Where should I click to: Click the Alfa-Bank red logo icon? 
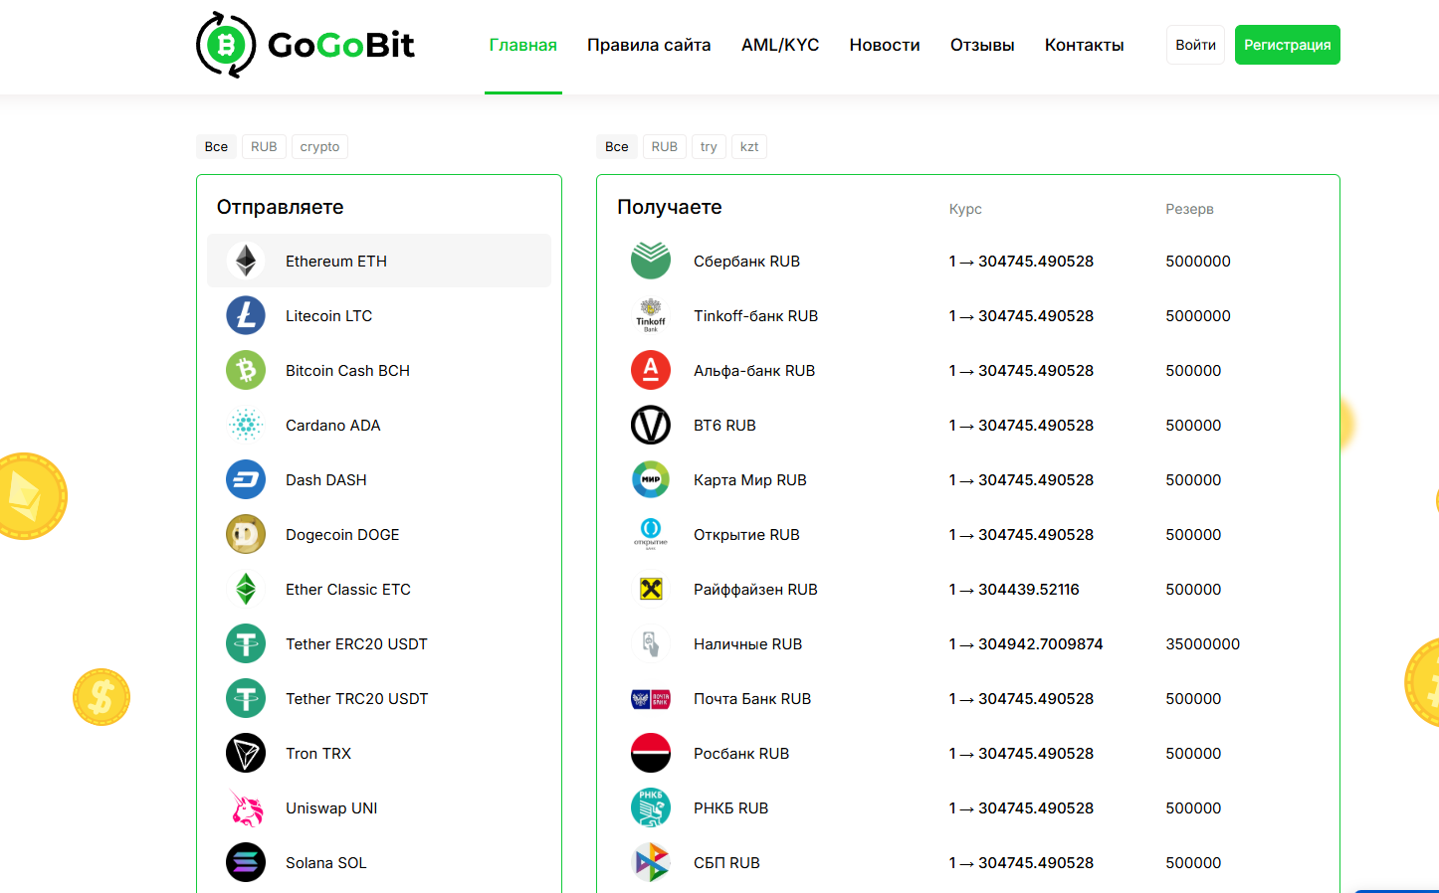coord(651,370)
